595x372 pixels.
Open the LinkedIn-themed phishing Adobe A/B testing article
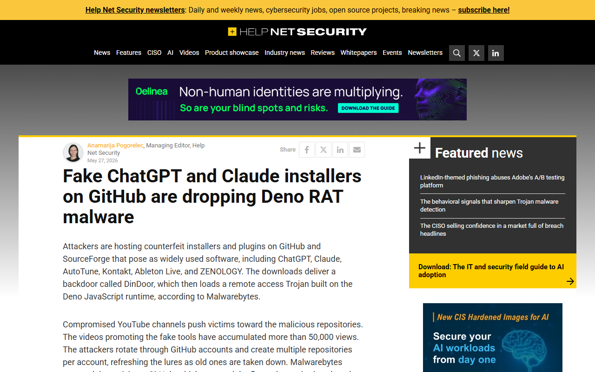[x=492, y=181]
